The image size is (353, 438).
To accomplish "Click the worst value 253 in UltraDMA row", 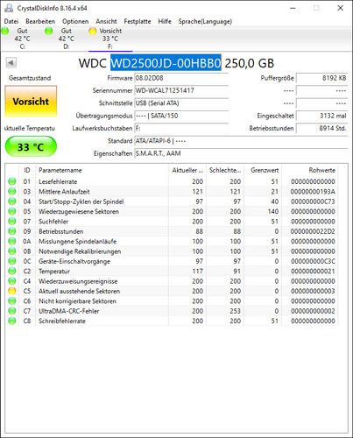I will (x=235, y=311).
